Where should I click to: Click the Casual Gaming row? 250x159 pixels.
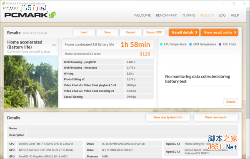pyautogui.click(x=107, y=96)
